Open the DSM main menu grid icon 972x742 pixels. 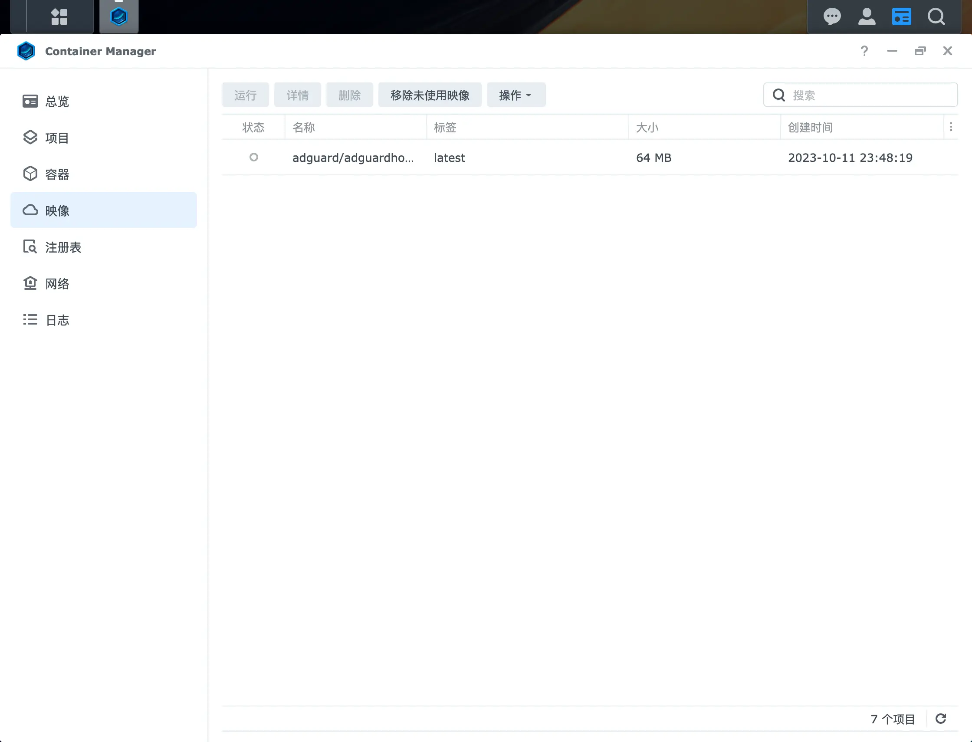[x=59, y=17]
